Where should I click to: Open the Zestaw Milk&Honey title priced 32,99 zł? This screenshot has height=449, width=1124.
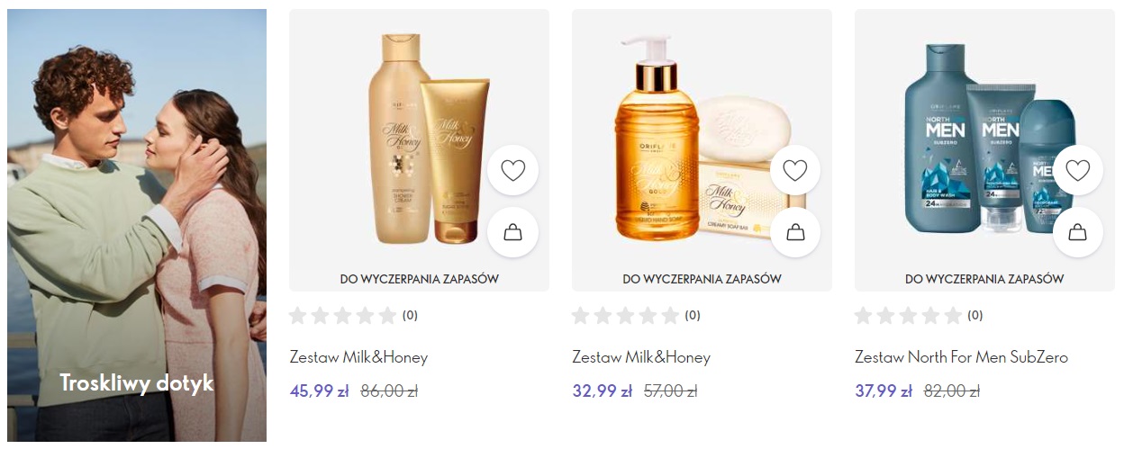[641, 357]
